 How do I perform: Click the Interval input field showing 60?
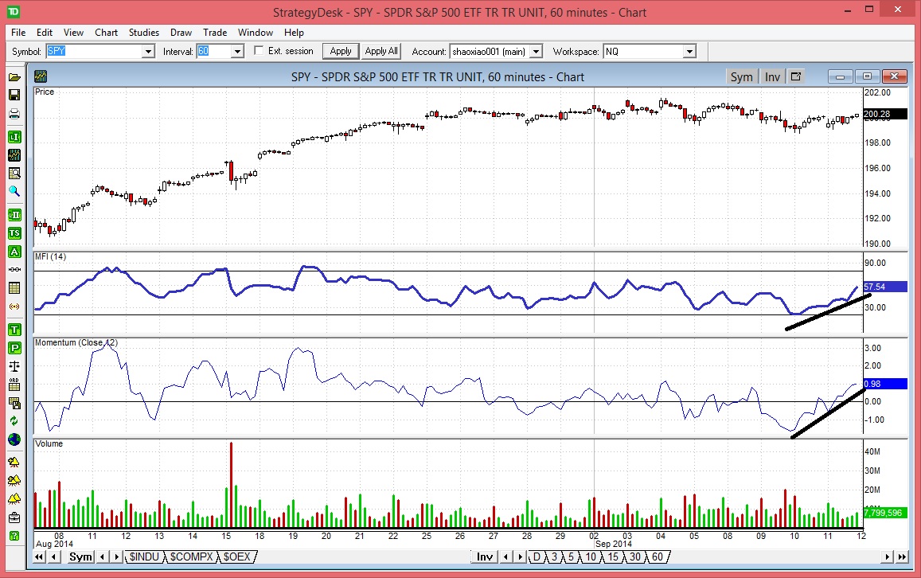[214, 52]
